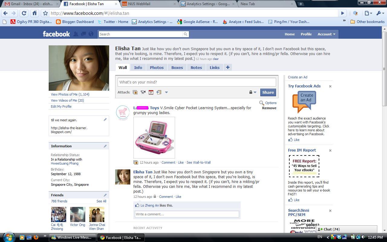Image resolution: width=387 pixels, height=242 pixels.
Task: Open the Chat (74) bar
Action: point(346,229)
